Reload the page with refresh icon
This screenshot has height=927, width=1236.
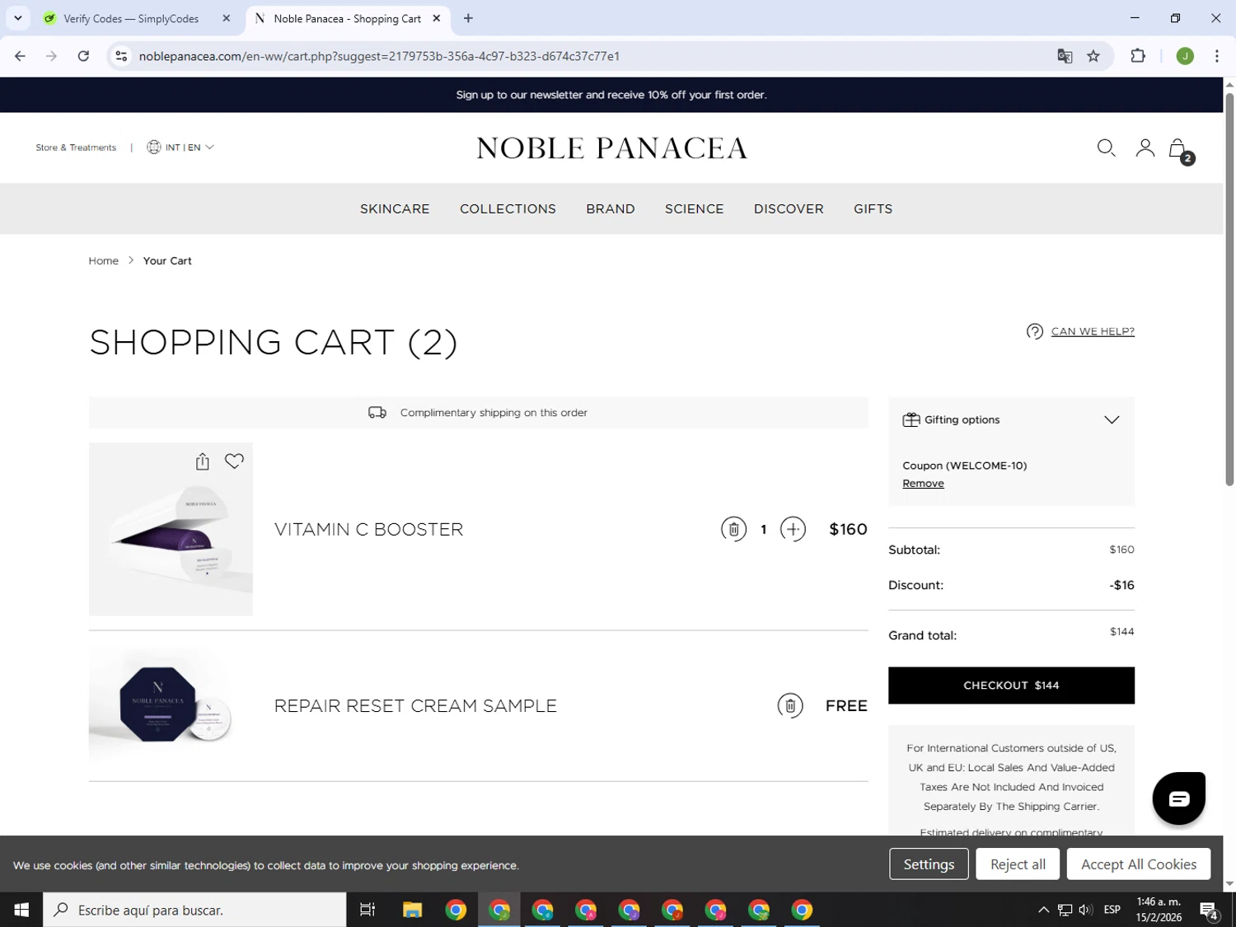point(83,56)
